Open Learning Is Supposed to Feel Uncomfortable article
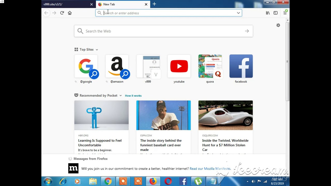This screenshot has height=186, width=331. coord(100,143)
